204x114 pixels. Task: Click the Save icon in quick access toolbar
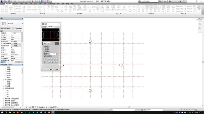click(x=8, y=1)
